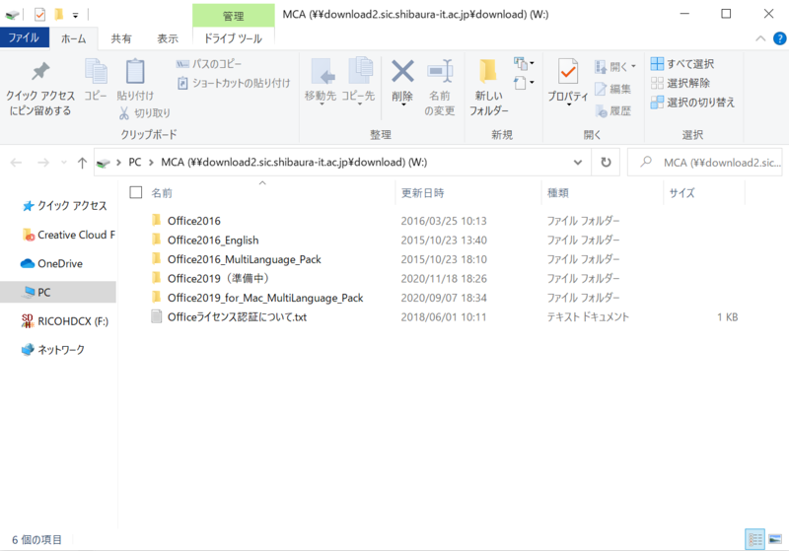Customize Quick Access Toolbar dropdown arrow

tap(76, 16)
